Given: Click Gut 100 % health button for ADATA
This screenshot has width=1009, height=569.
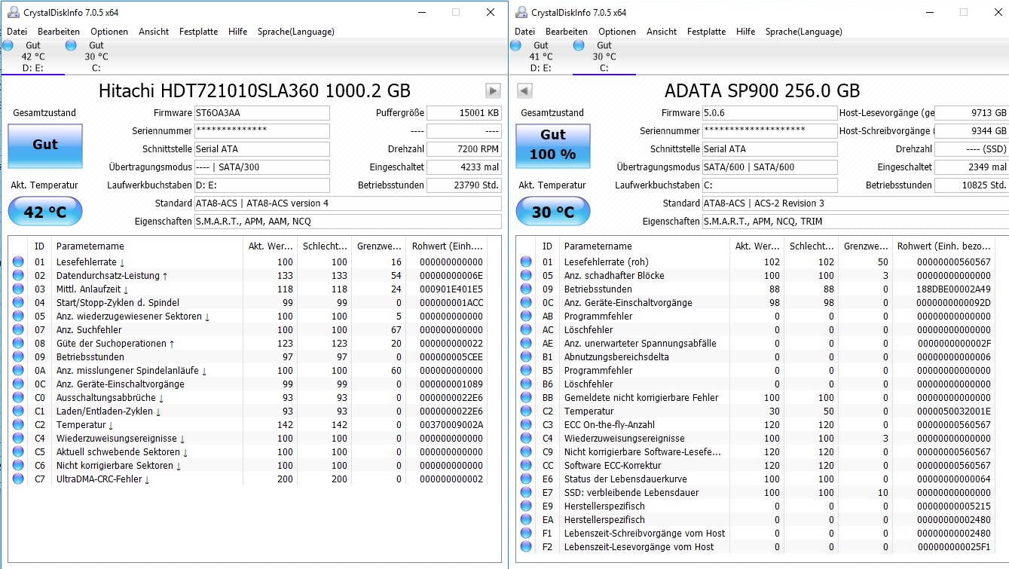Looking at the screenshot, I should 553,145.
